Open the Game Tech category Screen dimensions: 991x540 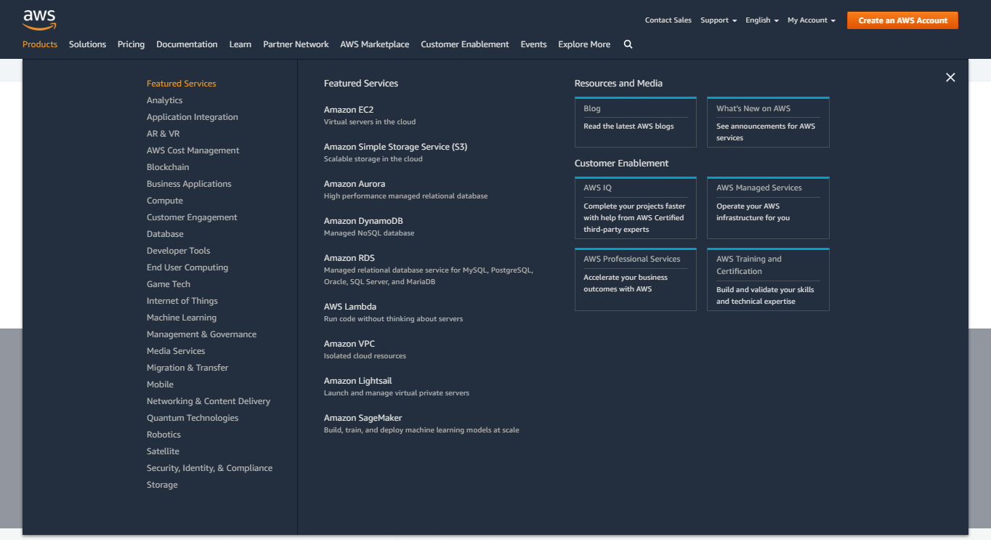pos(169,284)
